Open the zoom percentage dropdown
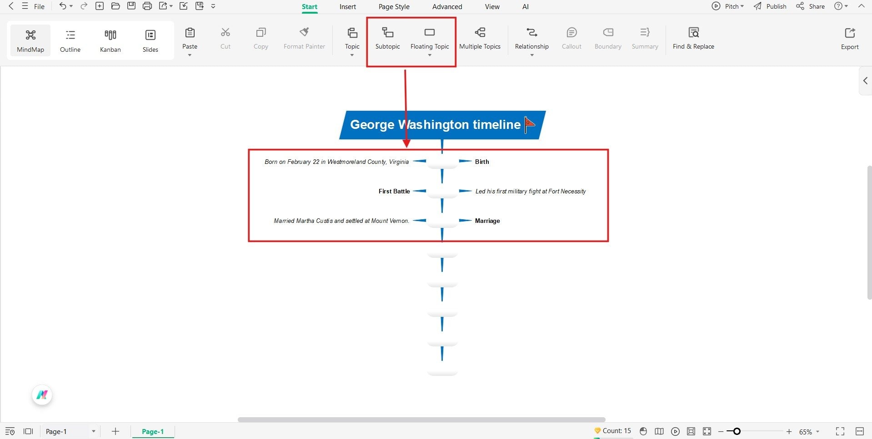 point(810,431)
